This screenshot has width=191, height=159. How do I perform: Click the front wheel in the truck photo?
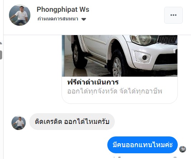pos(118,64)
